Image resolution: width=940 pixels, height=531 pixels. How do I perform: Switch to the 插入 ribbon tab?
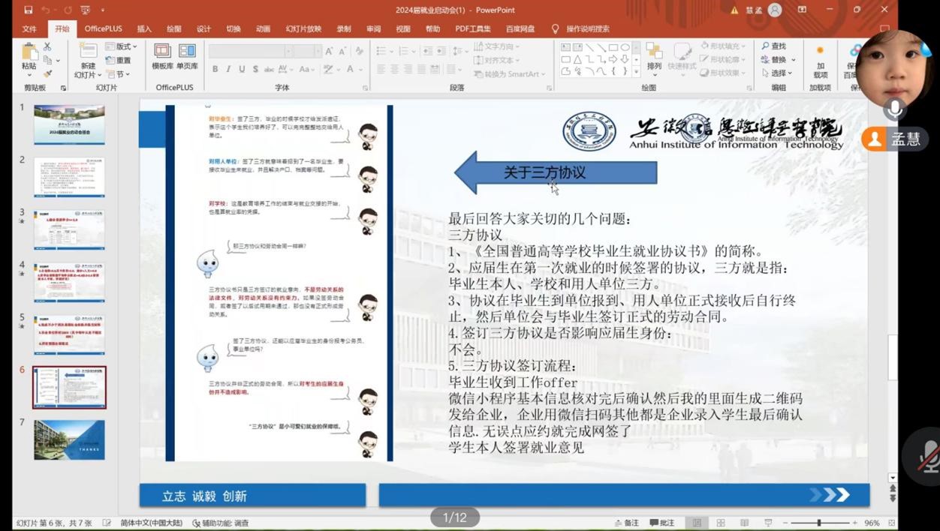pos(145,28)
